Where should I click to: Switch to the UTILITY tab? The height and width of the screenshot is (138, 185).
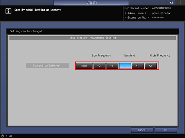click(x=91, y=2)
